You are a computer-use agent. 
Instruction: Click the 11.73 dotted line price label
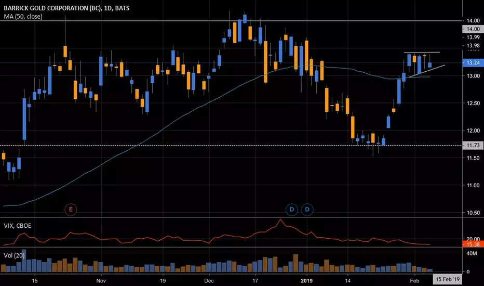point(473,145)
